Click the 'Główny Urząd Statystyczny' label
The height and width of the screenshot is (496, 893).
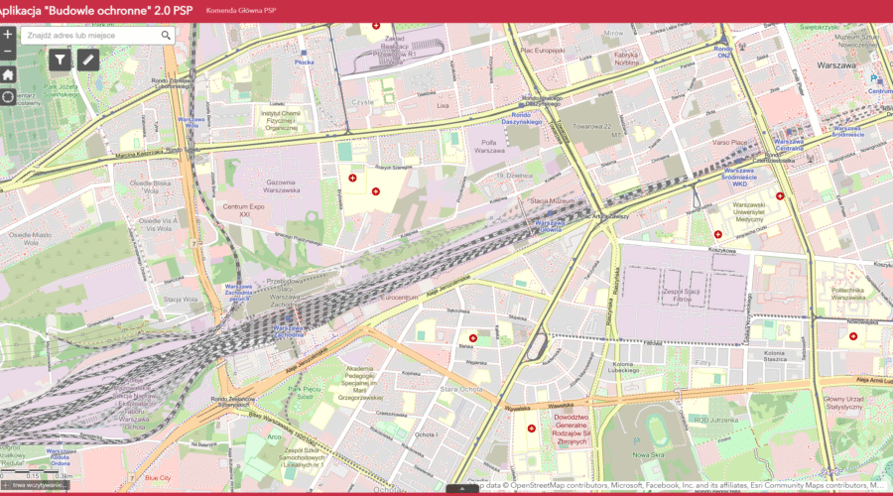[x=844, y=403]
